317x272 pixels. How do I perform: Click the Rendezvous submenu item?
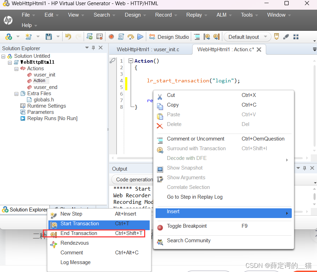pos(99,243)
